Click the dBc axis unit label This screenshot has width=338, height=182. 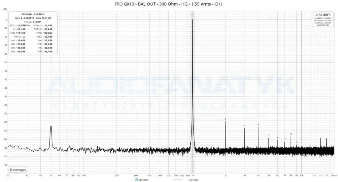pyautogui.click(x=5, y=9)
